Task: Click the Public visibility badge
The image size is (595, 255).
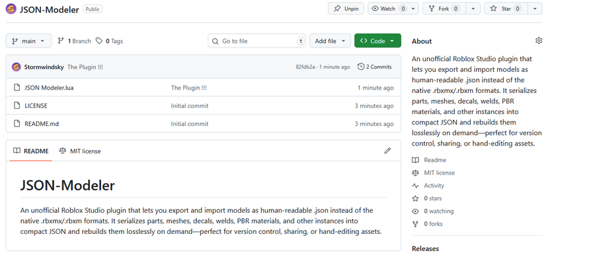Action: 93,9
